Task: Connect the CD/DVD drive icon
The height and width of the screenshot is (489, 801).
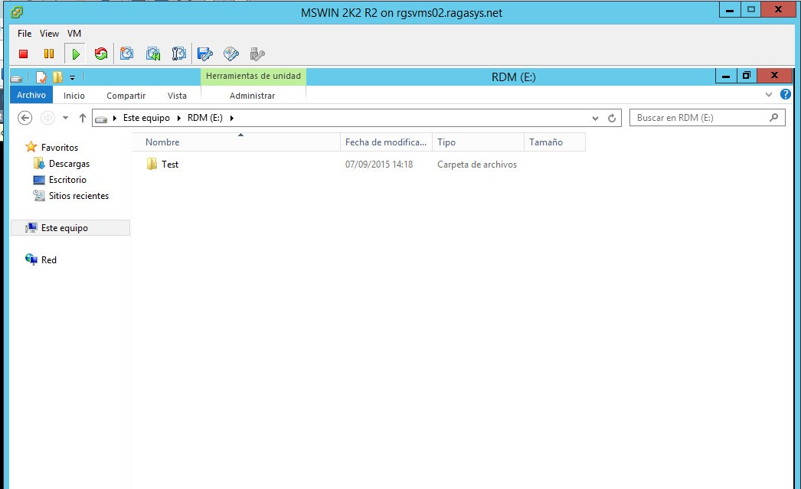Action: click(x=230, y=54)
